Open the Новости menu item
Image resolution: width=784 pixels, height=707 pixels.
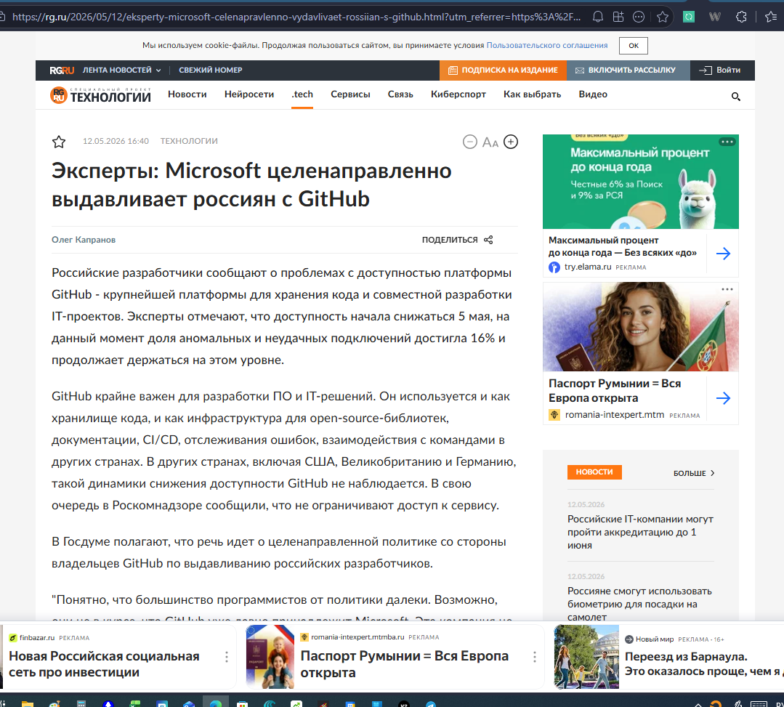coord(187,94)
